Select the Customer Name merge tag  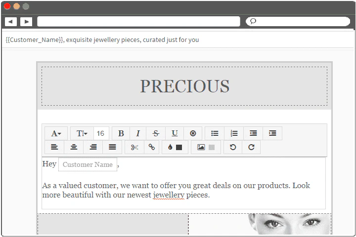[88, 164]
